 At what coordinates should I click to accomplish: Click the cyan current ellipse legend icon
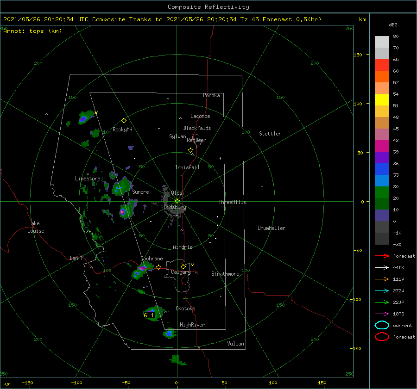pyautogui.click(x=382, y=325)
